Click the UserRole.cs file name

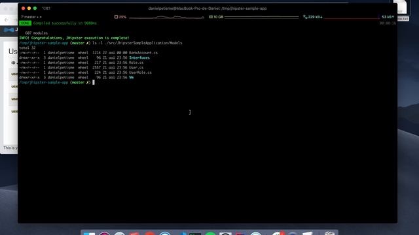[140, 72]
